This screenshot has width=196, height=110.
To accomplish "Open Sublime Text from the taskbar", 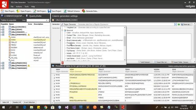I will click(x=88, y=107).
